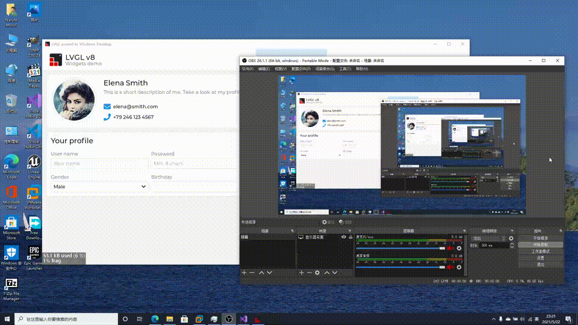This screenshot has height=325, width=578.
Task: Move the selected source down
Action: 335,273
